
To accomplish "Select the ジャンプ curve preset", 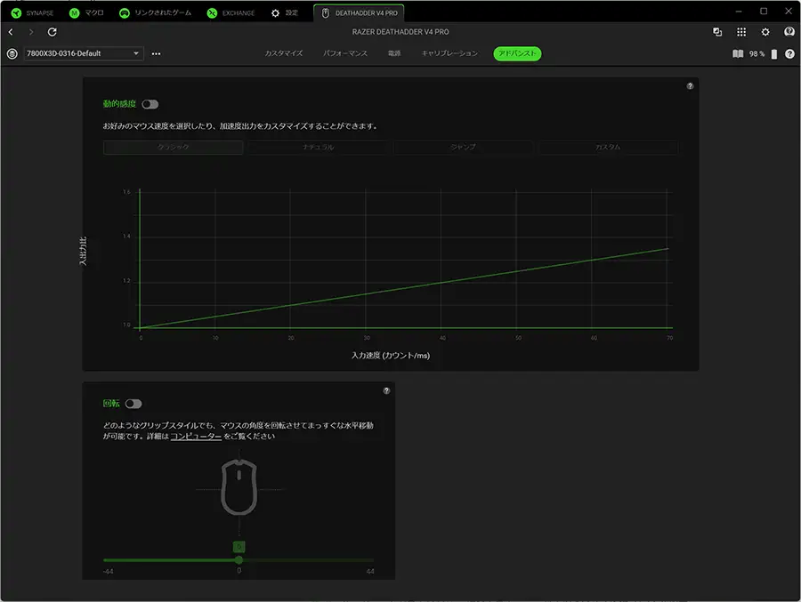I will [x=464, y=147].
